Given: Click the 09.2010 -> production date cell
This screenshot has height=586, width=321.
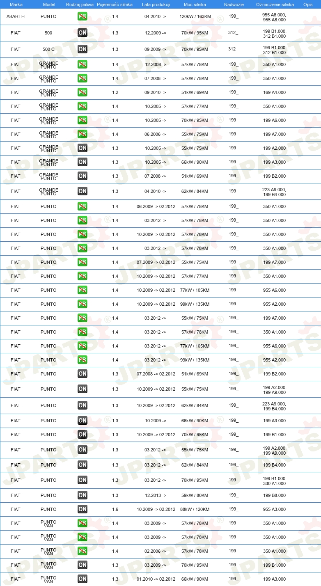Looking at the screenshot, I should pyautogui.click(x=156, y=92).
